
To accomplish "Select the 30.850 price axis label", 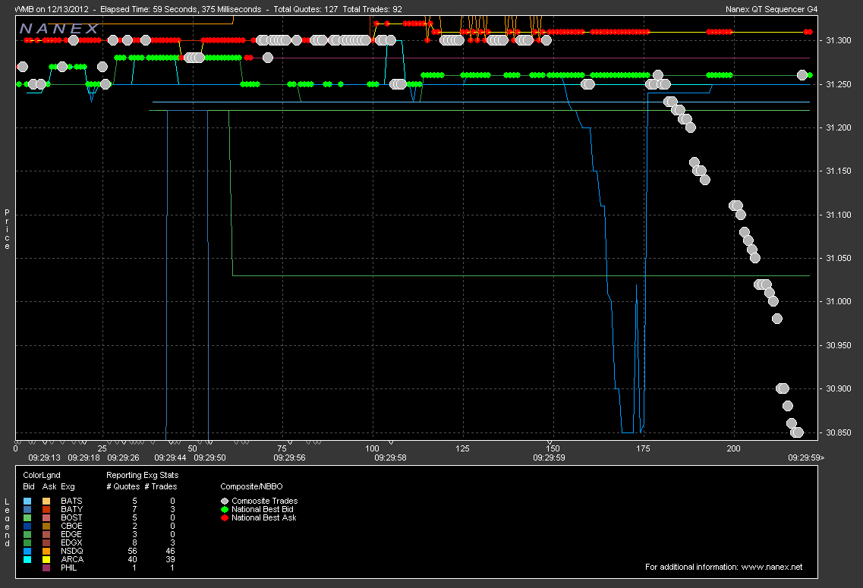I will pyautogui.click(x=838, y=432).
